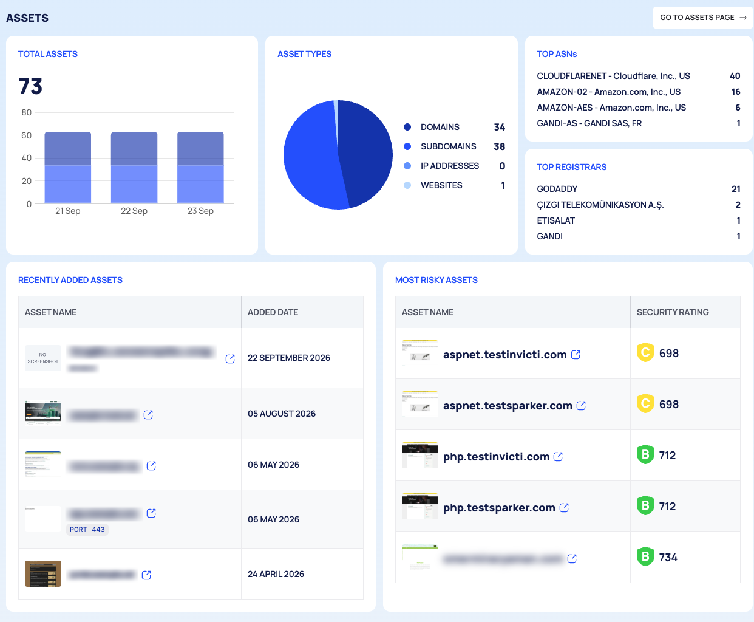Screen dimensions: 754x622
Task: Open external link for 24 April 2026 asset
Action: point(146,575)
